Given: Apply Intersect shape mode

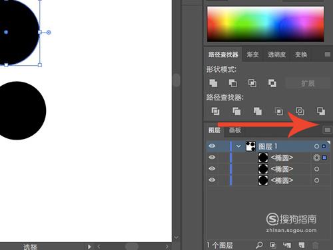Looking at the screenshot, I should pyautogui.click(x=252, y=83).
